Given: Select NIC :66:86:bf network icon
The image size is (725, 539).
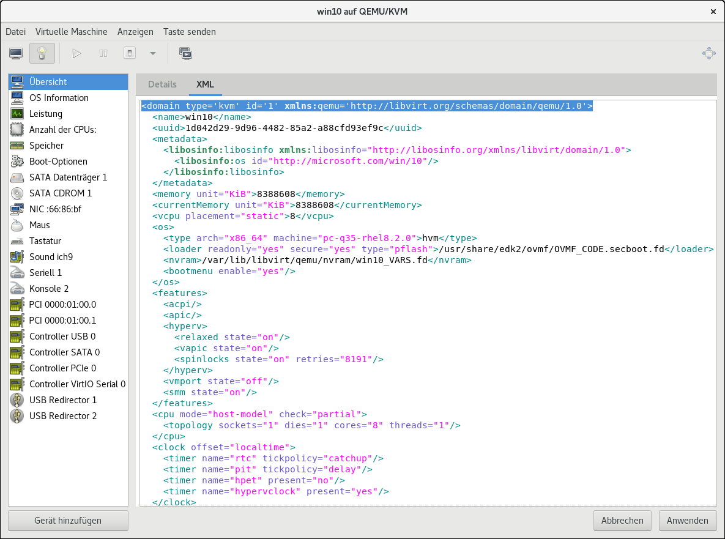Looking at the screenshot, I should 17,209.
